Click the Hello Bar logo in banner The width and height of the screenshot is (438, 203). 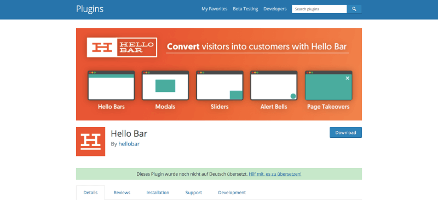click(122, 48)
